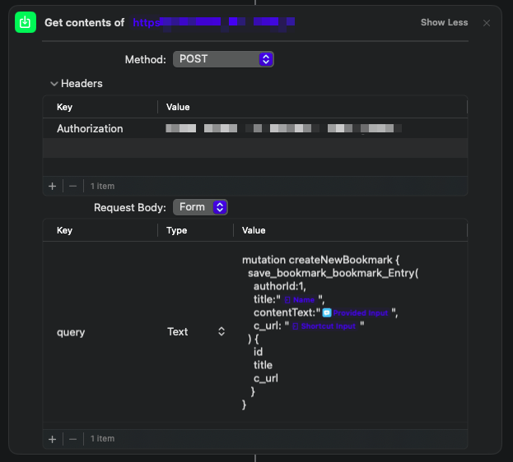Add a request body field with plus icon
Image resolution: width=513 pixels, height=462 pixels.
pos(52,439)
